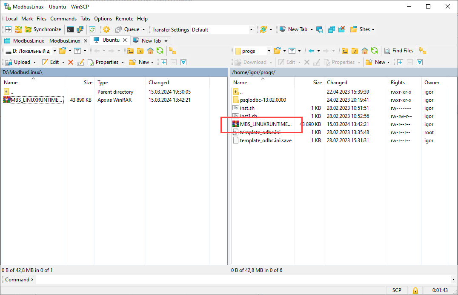Click the Command input field
Screen dimensions: 458x295
pyautogui.click(x=243, y=280)
